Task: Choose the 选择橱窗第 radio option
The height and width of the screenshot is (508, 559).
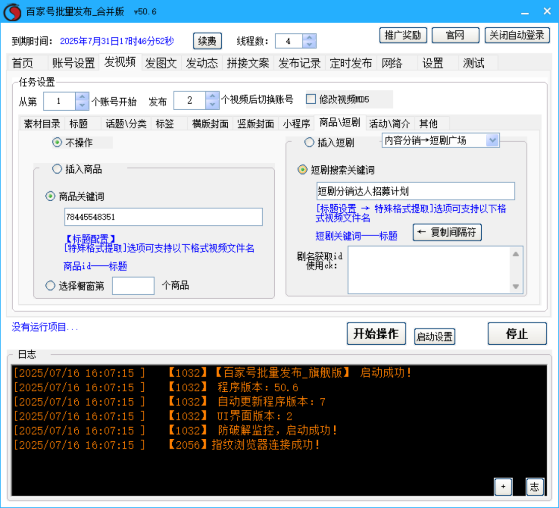Action: tap(50, 286)
